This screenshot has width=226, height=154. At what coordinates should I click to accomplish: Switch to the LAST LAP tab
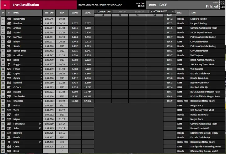tap(122, 12)
